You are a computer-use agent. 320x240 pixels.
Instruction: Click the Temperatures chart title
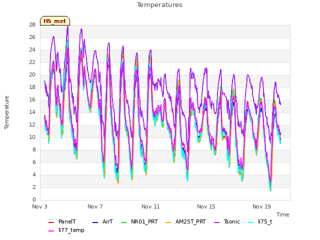pyautogui.click(x=159, y=5)
